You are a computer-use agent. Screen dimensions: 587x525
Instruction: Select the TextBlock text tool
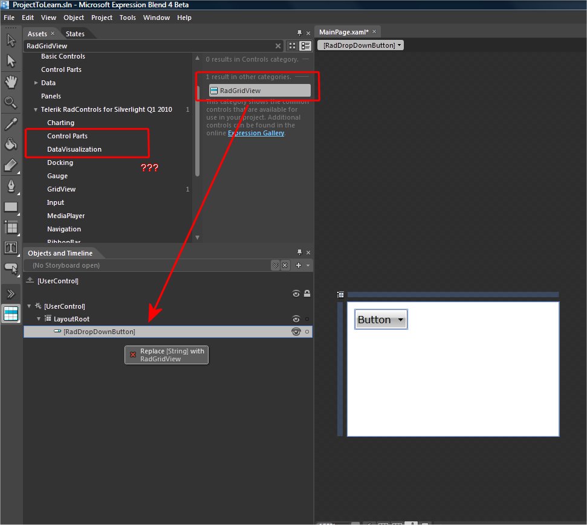click(11, 248)
